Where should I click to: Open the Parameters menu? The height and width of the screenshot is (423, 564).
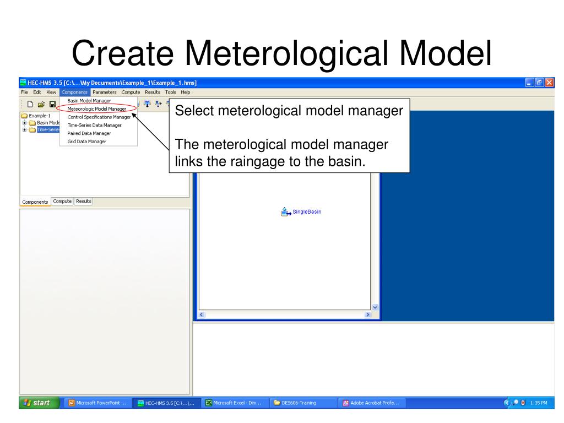pos(105,93)
